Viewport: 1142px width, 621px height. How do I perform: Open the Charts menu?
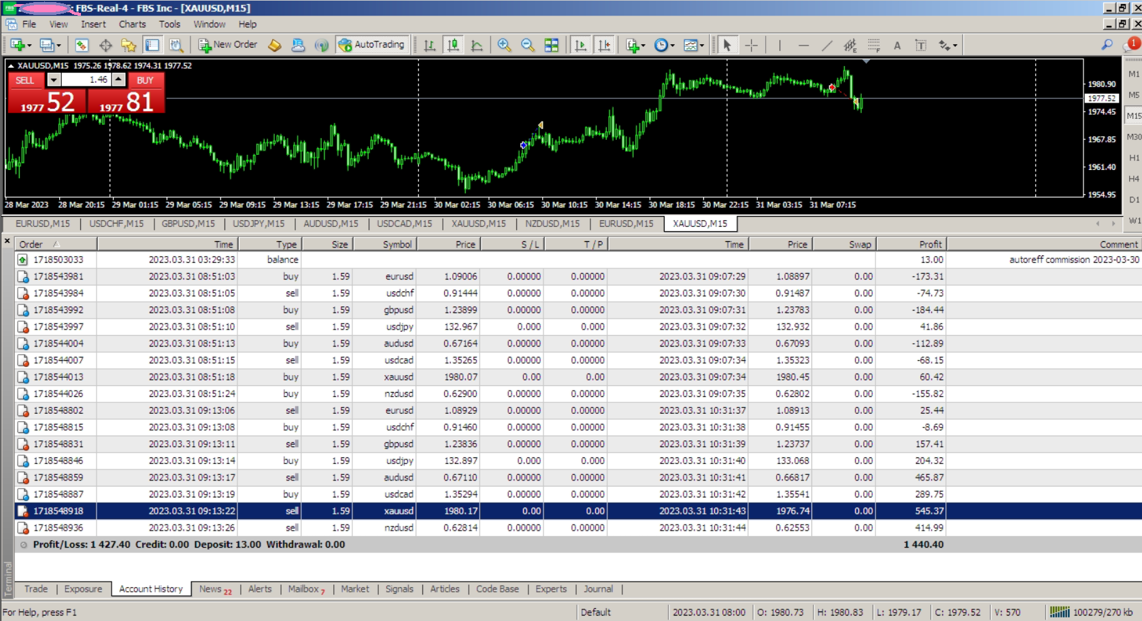click(132, 24)
